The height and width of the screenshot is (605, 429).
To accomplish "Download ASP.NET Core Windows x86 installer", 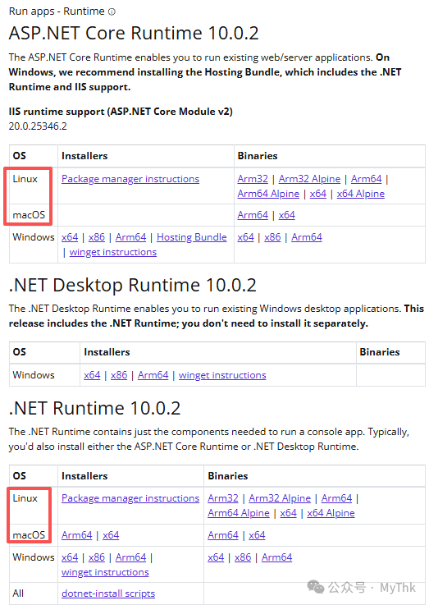I will (x=96, y=237).
